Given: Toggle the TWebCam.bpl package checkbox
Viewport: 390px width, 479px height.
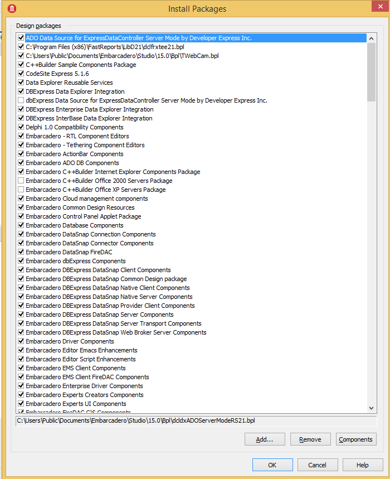Looking at the screenshot, I should 21,56.
